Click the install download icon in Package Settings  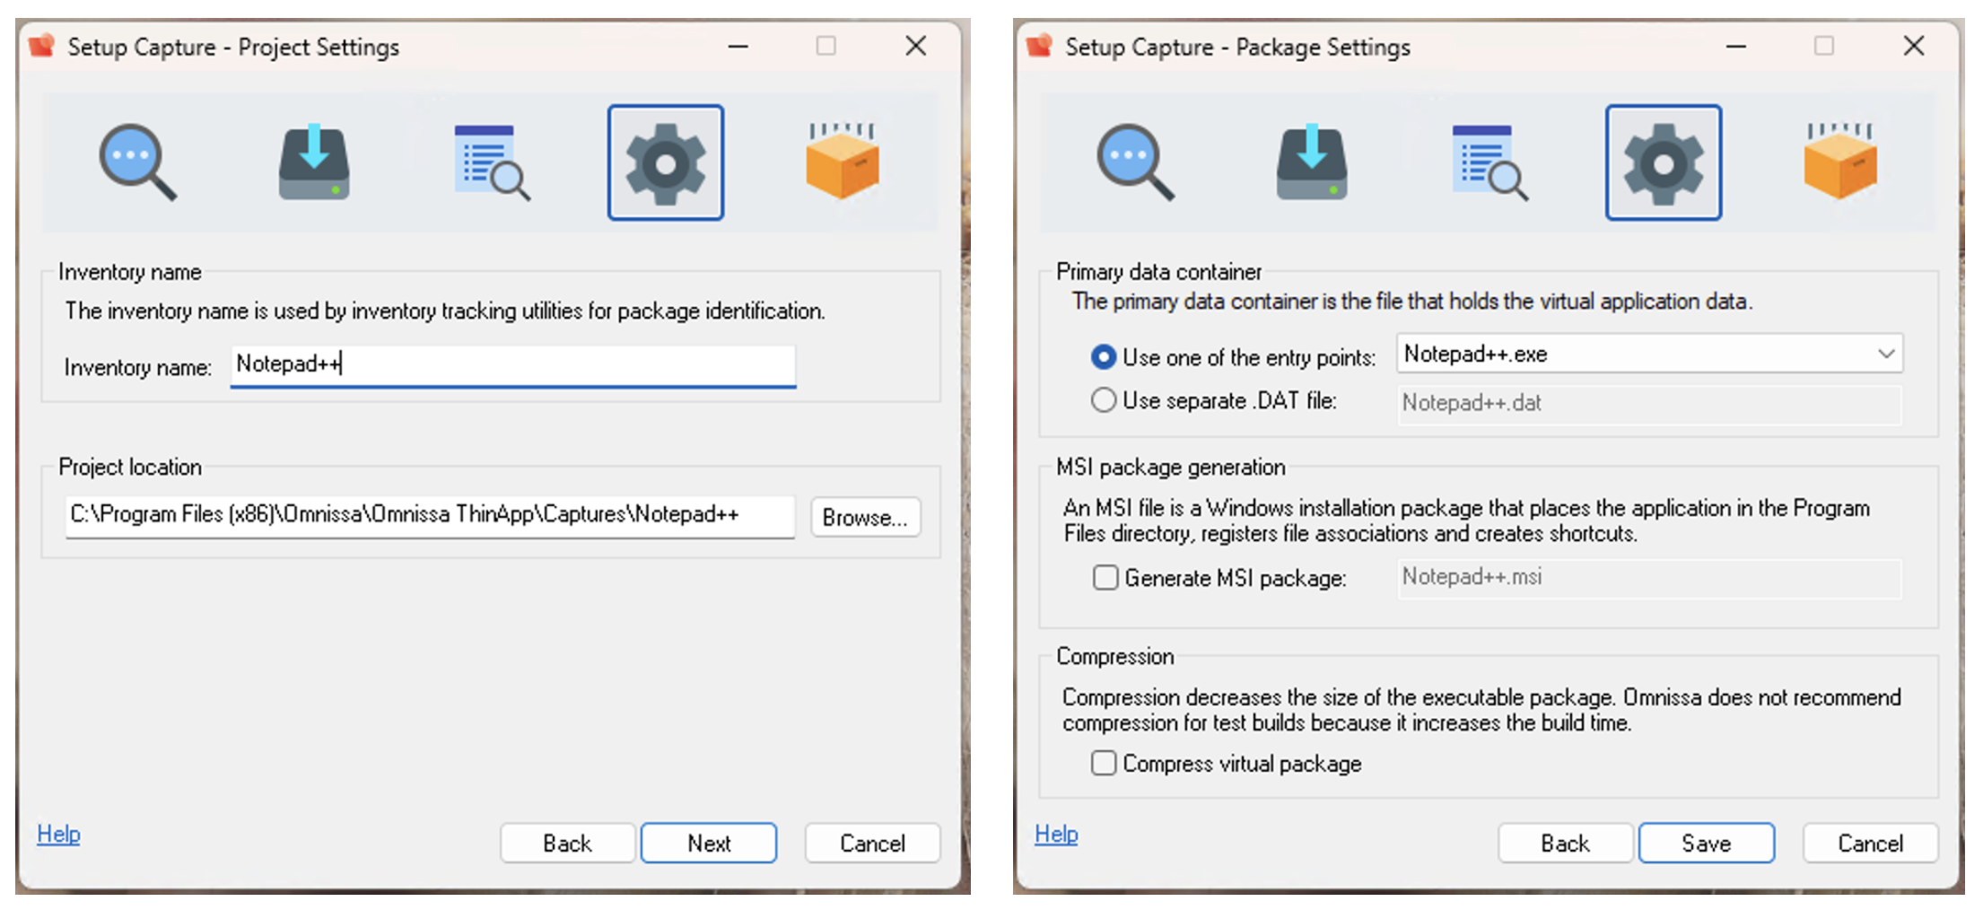1311,162
